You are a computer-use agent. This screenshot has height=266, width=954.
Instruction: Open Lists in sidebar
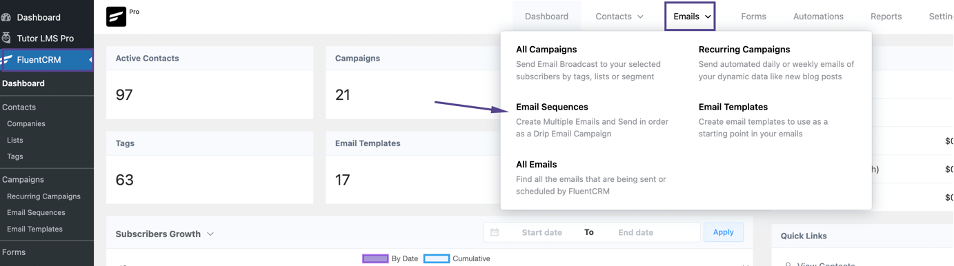[x=15, y=140]
